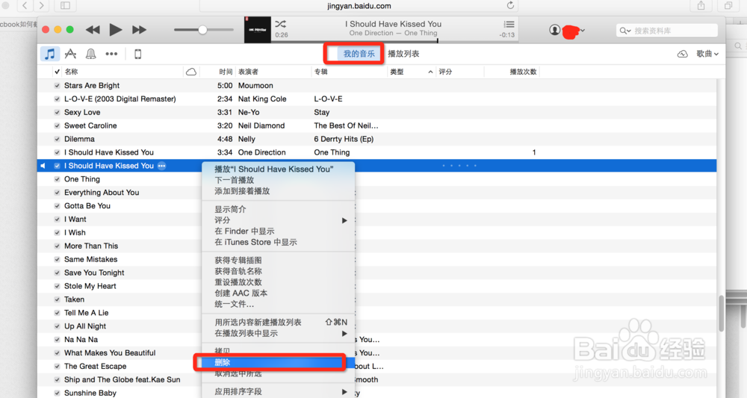Image resolution: width=747 pixels, height=398 pixels.
Task: Toggle shuffle icon in now-playing display
Action: point(281,24)
